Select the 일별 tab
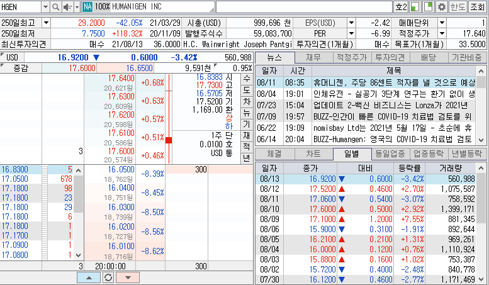Image resolution: width=489 pixels, height=285 pixels. click(352, 154)
